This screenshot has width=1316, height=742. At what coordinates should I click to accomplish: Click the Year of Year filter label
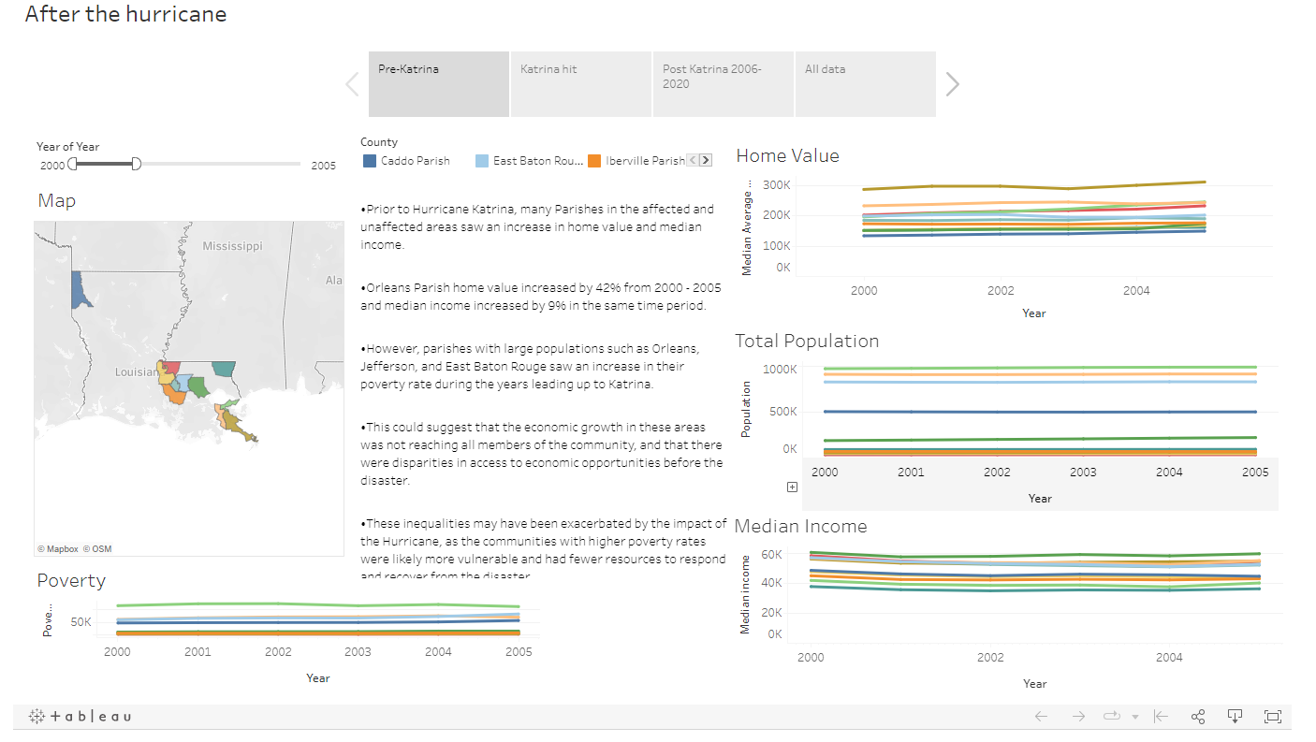[67, 146]
